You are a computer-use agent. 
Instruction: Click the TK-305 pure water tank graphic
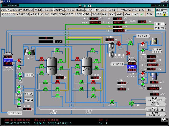click(8, 59)
